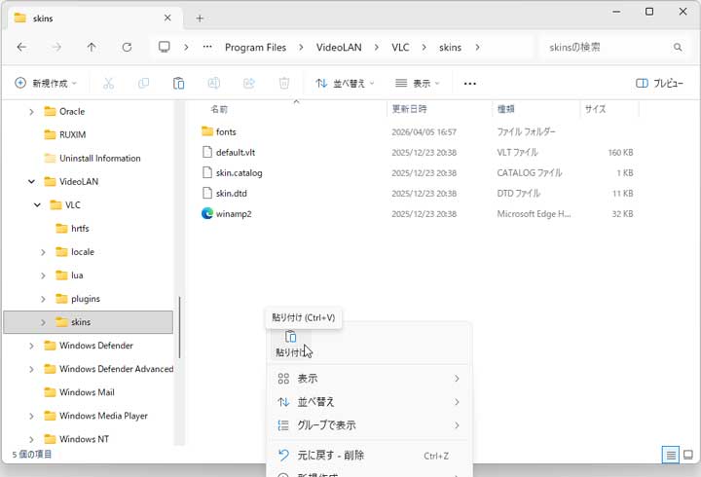
Task: Open グループで表示 submenu in context menu
Action: pyautogui.click(x=369, y=425)
